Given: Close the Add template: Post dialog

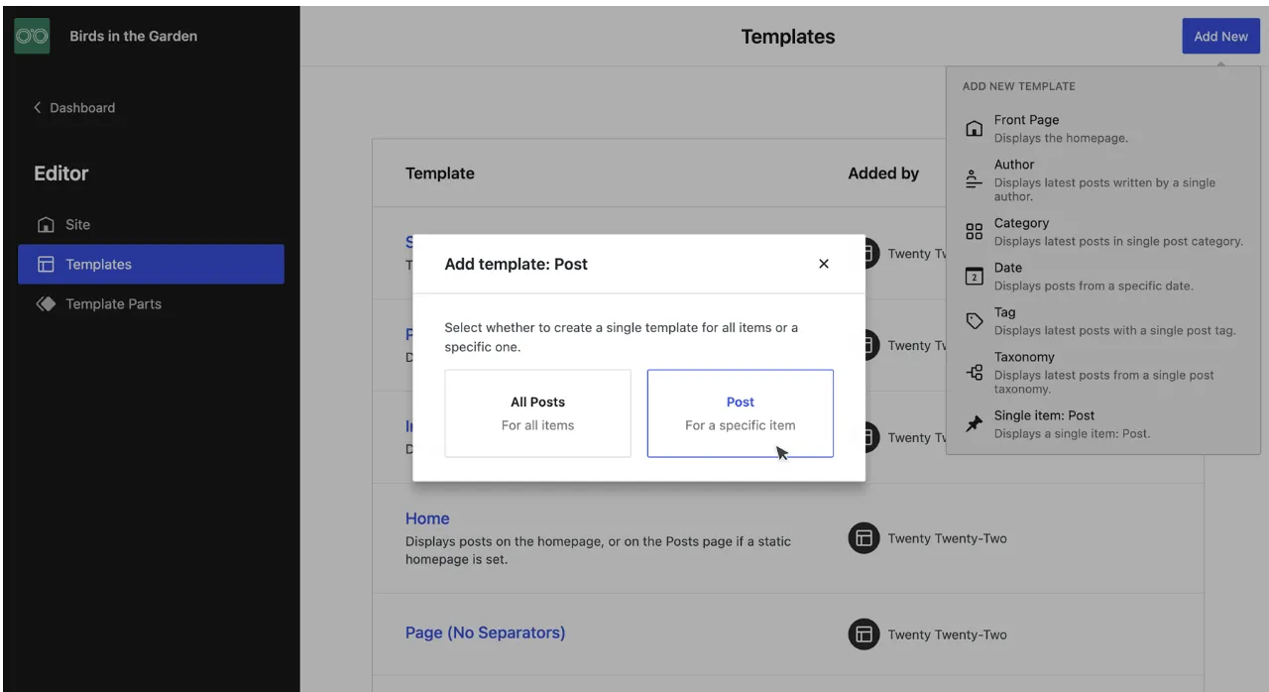Looking at the screenshot, I should point(824,264).
